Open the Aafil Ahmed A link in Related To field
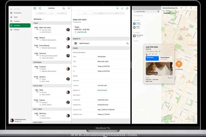 pos(102,90)
